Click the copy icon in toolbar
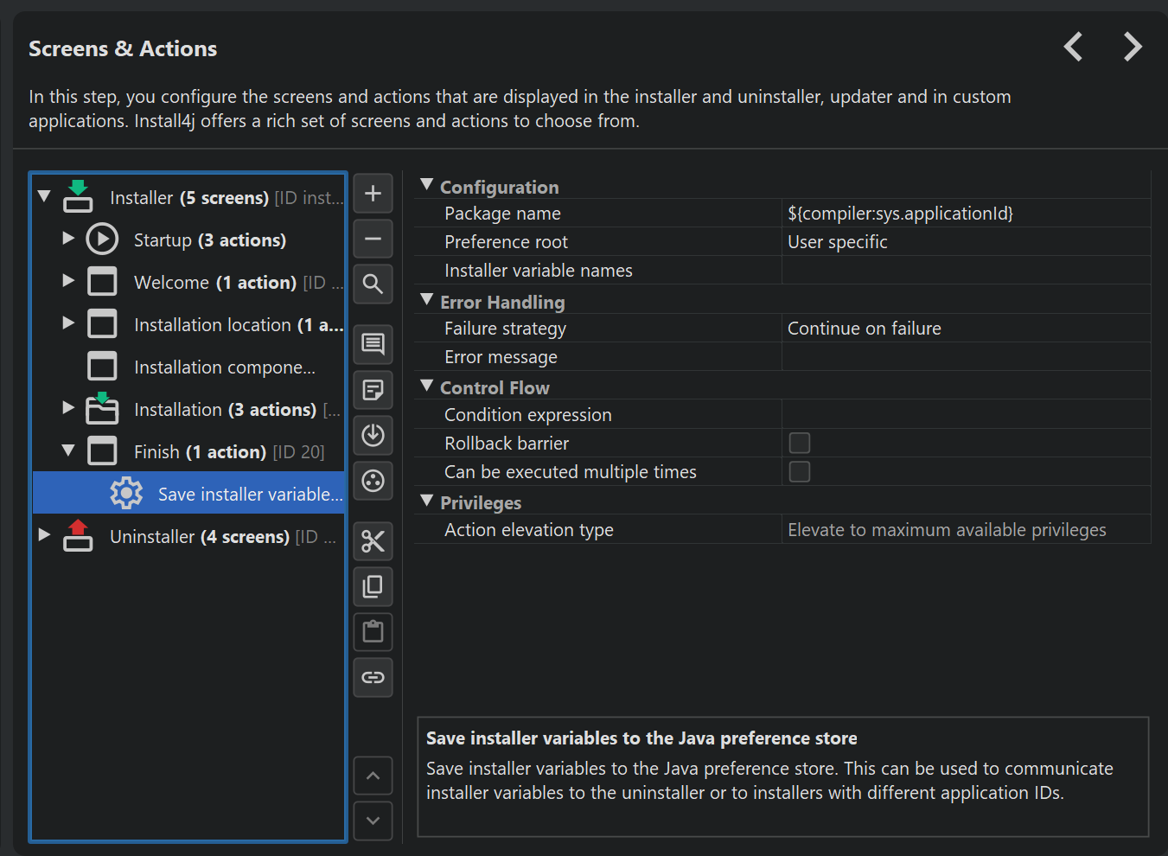Image resolution: width=1168 pixels, height=856 pixels. 373,586
